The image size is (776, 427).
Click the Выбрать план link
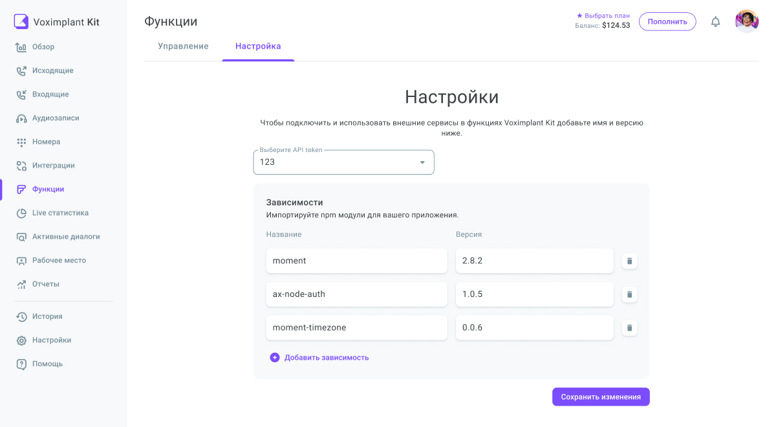[x=603, y=16]
